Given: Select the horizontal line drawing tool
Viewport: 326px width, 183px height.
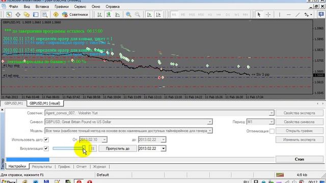Looking at the screenshot, I should click(x=289, y=15).
